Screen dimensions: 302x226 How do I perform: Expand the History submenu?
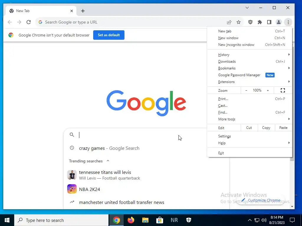[x=250, y=55]
